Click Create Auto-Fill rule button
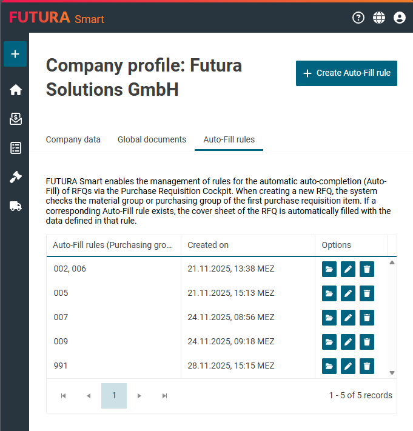 click(346, 73)
